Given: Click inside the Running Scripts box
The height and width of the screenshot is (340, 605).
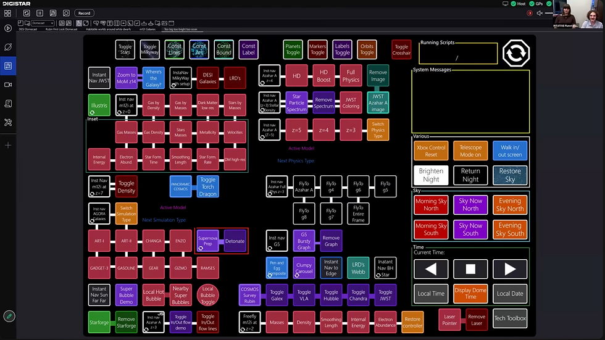Looking at the screenshot, I should (x=458, y=54).
